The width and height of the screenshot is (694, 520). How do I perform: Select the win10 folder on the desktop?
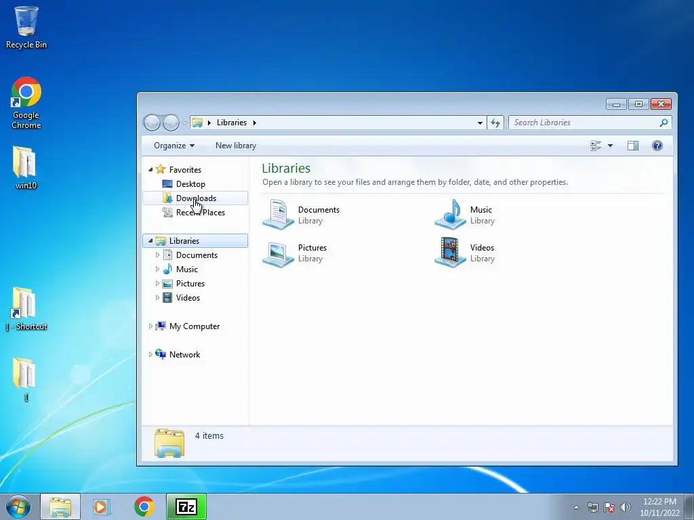pos(26,168)
